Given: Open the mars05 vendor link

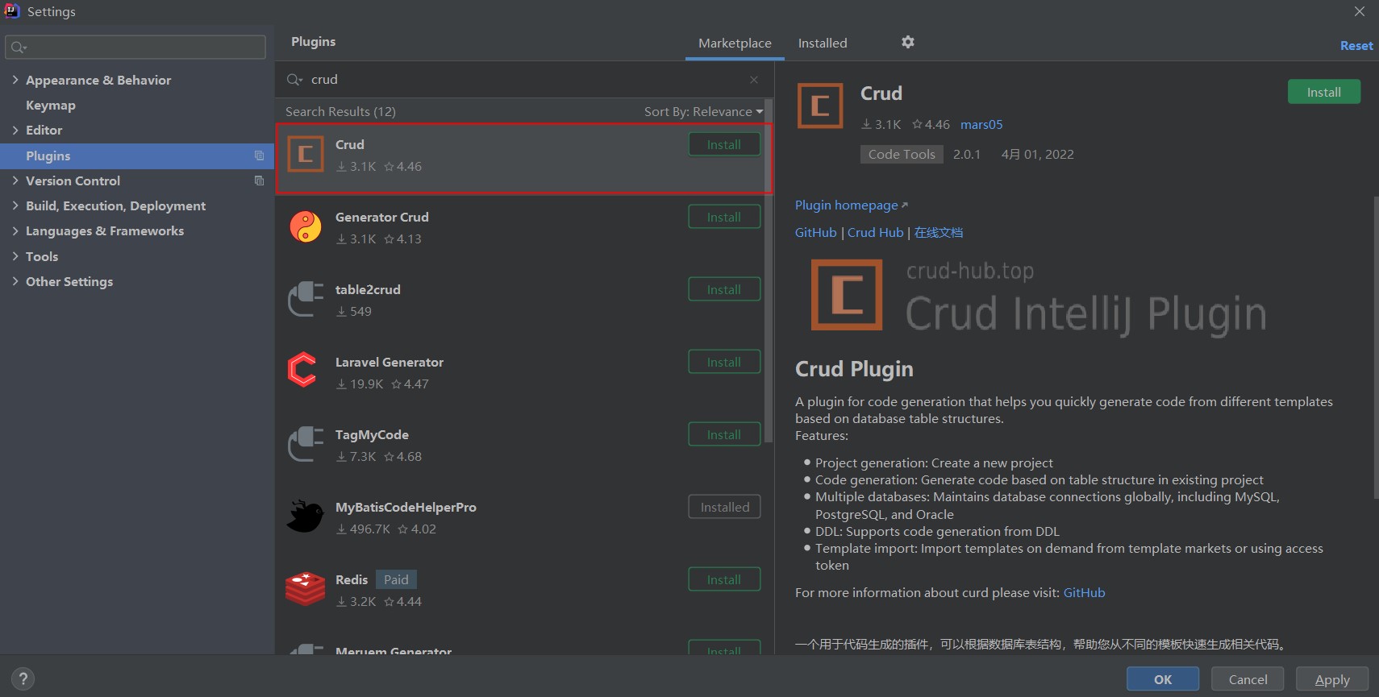Looking at the screenshot, I should pyautogui.click(x=981, y=124).
